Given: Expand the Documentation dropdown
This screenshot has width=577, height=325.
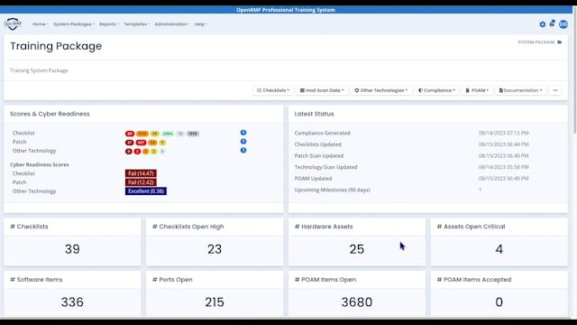Looking at the screenshot, I should 521,90.
